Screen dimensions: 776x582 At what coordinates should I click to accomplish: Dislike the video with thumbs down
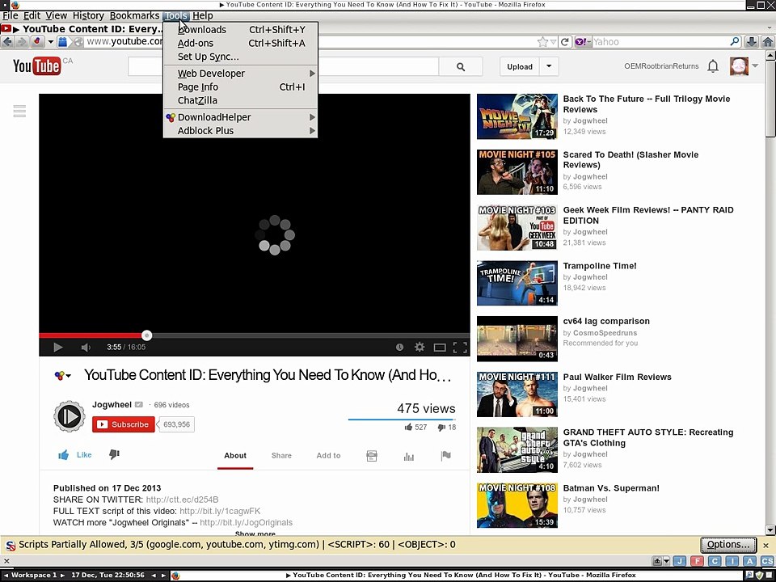coord(114,454)
